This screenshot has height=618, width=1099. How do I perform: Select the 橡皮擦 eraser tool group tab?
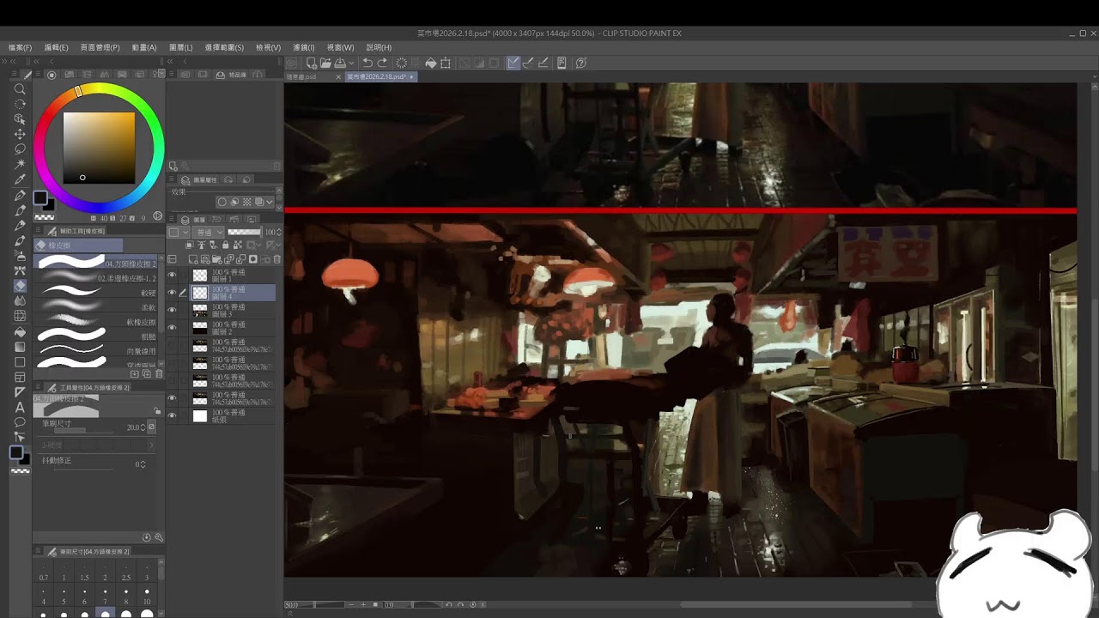click(x=79, y=245)
